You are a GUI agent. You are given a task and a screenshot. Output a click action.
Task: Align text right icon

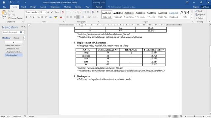(75, 17)
